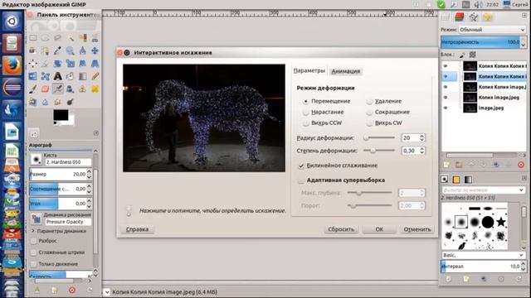Viewport: 531px width, 298px height.
Task: Click the Радиус деформации slider
Action: [379, 138]
